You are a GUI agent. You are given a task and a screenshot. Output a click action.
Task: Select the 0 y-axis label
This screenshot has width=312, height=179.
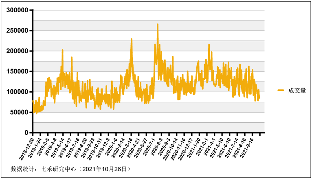pos(26,133)
